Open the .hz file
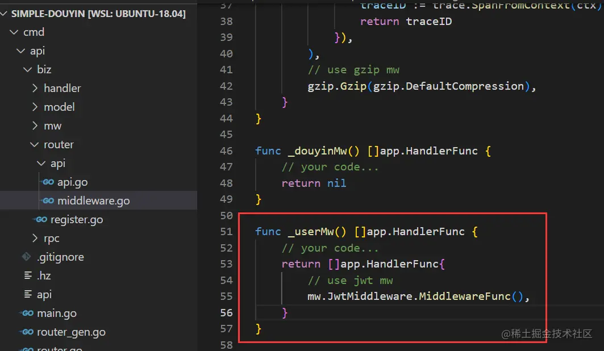The image size is (604, 351). click(44, 276)
